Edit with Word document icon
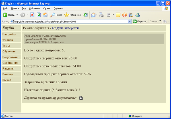Viewport: 171px width, 119px height. coord(108,15)
